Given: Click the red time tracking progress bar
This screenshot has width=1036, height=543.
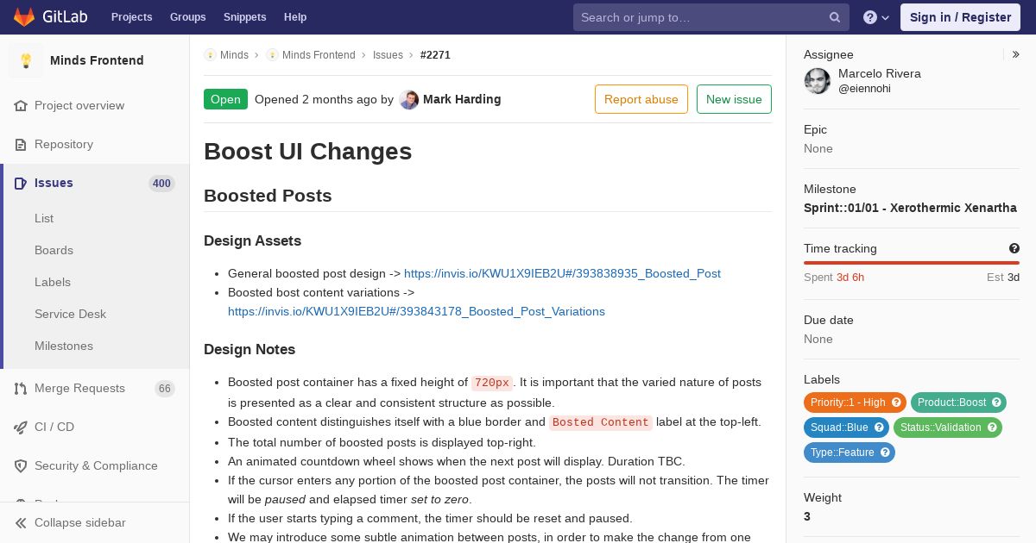Looking at the screenshot, I should point(912,263).
